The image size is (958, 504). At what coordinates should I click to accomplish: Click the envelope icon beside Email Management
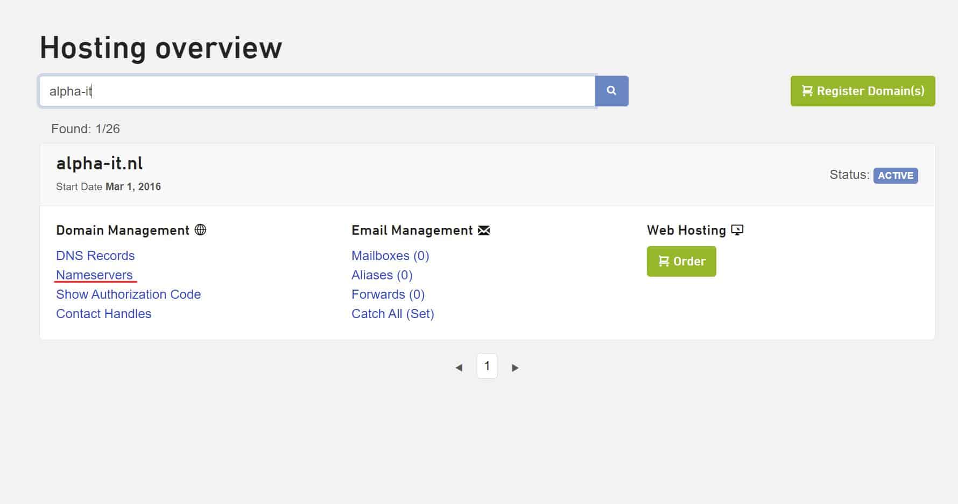point(484,231)
